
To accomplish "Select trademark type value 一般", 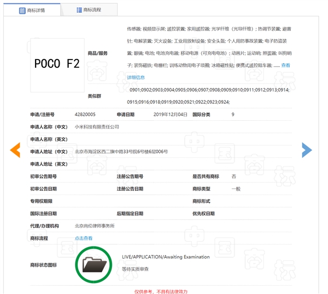I will click(x=236, y=189).
